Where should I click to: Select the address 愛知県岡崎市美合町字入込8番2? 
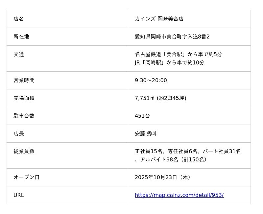(x=172, y=36)
